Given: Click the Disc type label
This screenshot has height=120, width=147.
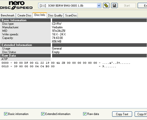Looking at the screenshot, I should 8,24.
